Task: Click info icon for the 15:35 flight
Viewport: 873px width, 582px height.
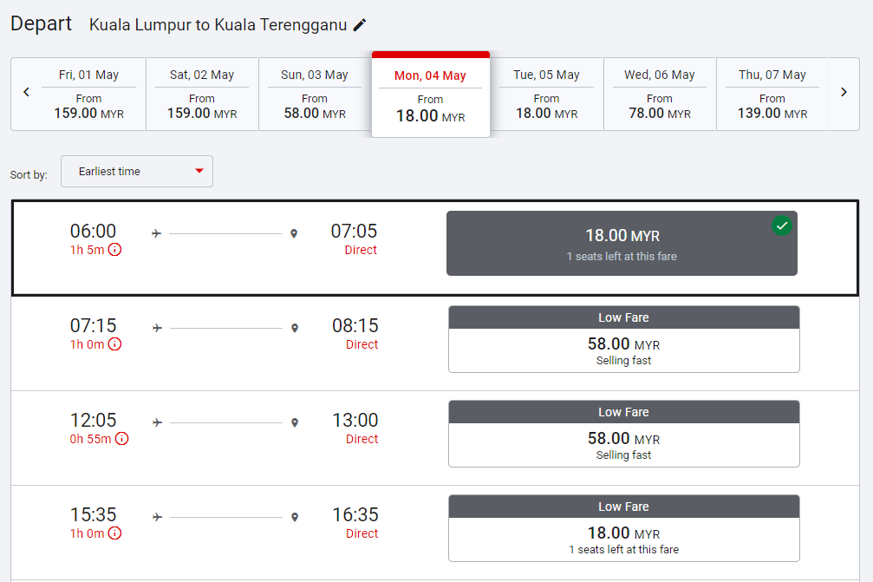Action: pyautogui.click(x=114, y=533)
